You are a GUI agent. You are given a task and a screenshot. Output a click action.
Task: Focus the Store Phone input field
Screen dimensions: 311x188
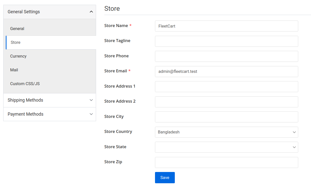(226, 56)
